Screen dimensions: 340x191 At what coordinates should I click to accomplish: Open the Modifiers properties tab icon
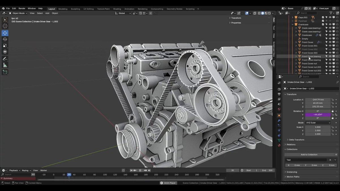[x=279, y=121]
